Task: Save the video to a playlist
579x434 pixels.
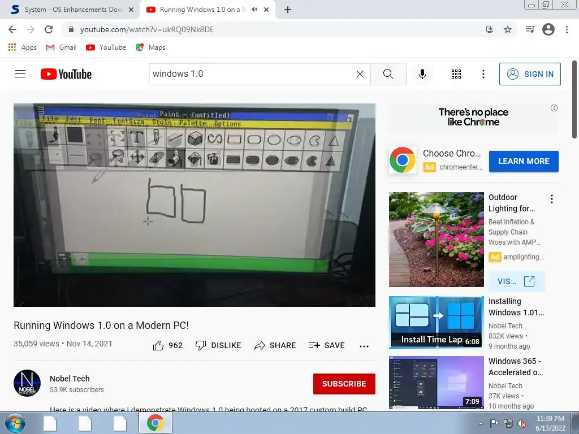Action: click(x=326, y=345)
